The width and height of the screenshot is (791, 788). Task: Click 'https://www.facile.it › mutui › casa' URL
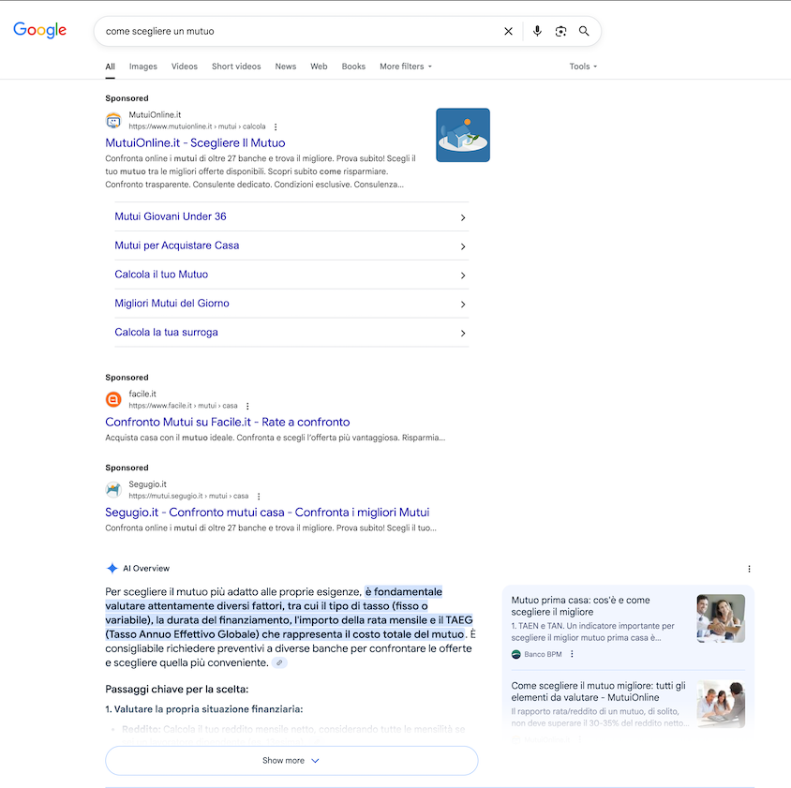[x=183, y=406]
